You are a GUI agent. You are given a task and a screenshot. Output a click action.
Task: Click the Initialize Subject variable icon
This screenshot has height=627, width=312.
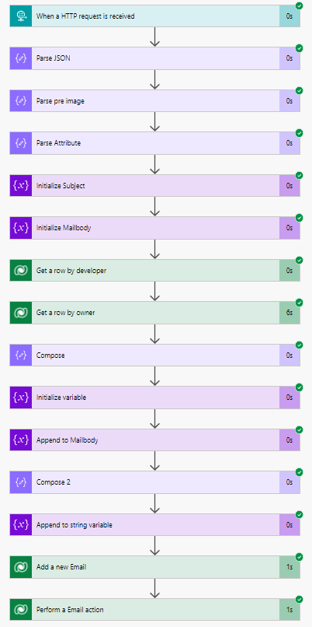click(x=21, y=186)
